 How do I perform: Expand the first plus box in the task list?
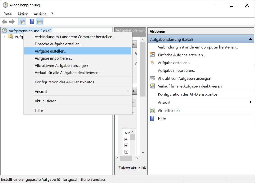[126, 139]
